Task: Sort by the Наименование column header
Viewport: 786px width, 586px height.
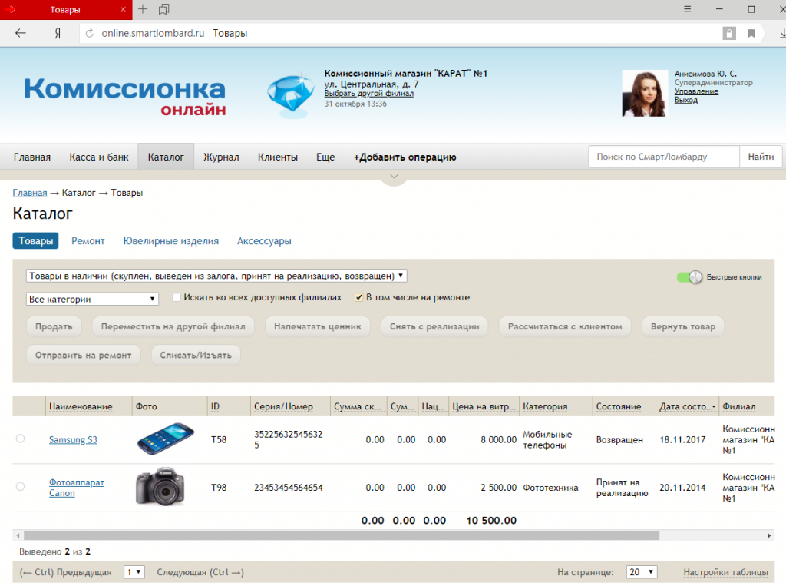Action: pos(81,406)
